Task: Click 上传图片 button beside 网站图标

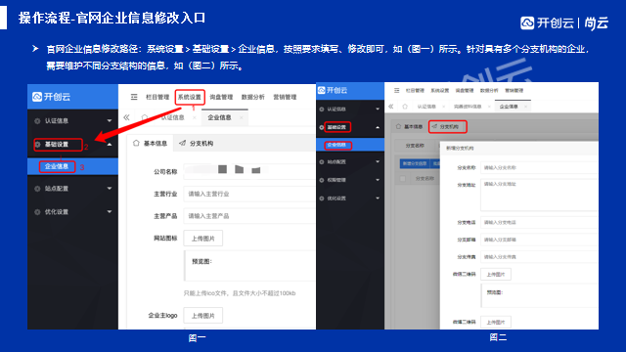Action: point(203,239)
